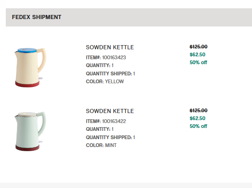Click the handle of the mint kettle

[43, 122]
